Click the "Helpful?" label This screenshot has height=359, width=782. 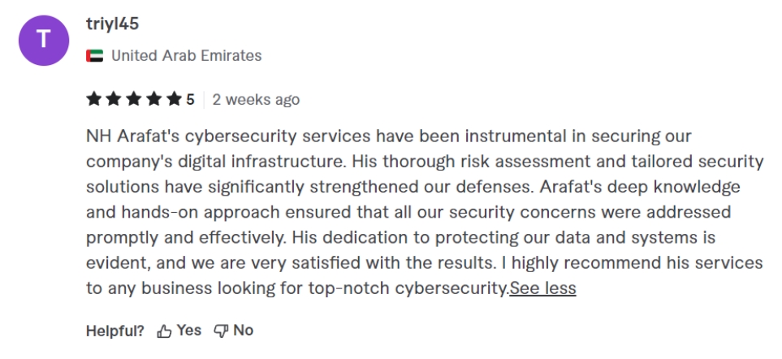click(115, 331)
